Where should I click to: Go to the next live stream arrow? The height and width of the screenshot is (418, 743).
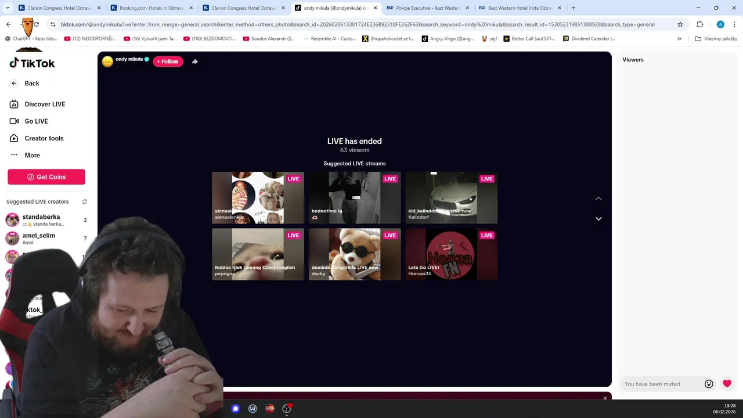[x=598, y=219]
